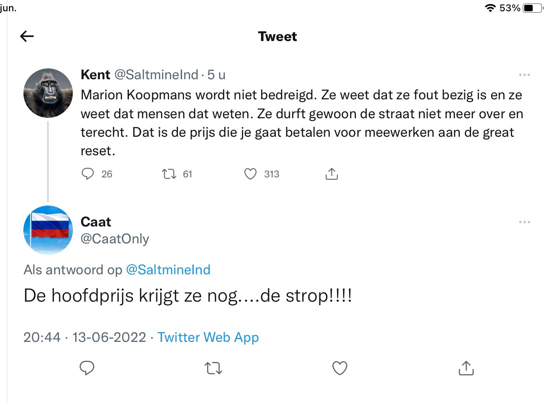Reply to Caat's tweet using the bottom comment icon
The width and height of the screenshot is (548, 403).
[x=87, y=368]
